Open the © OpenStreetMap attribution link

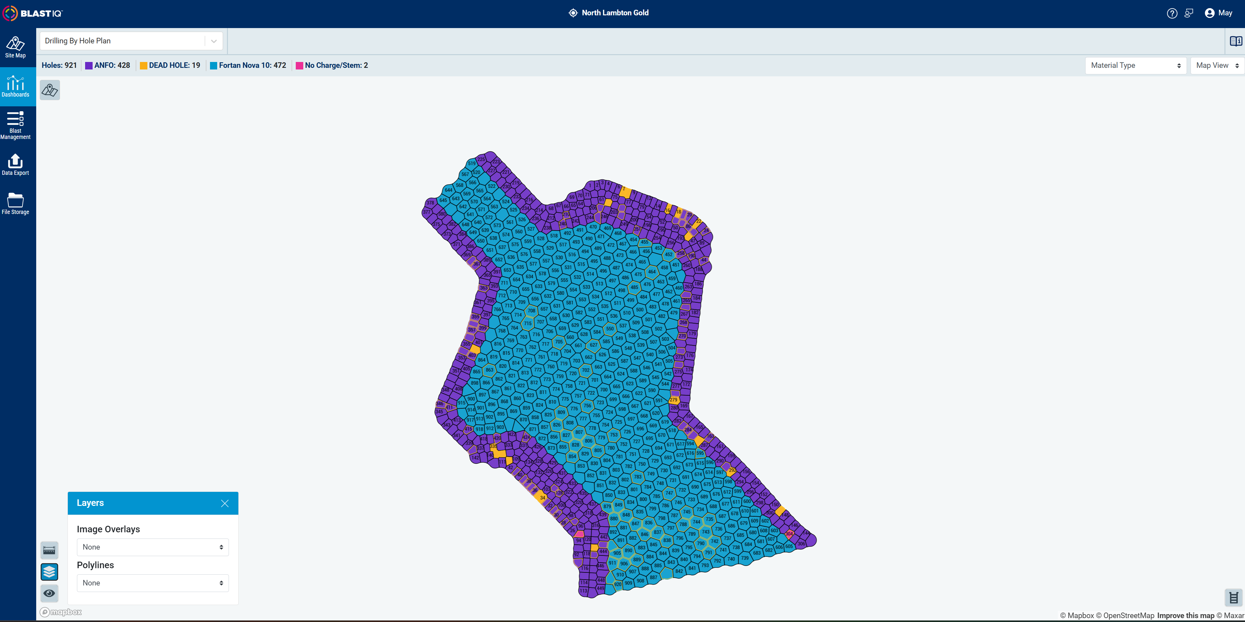coord(1125,616)
